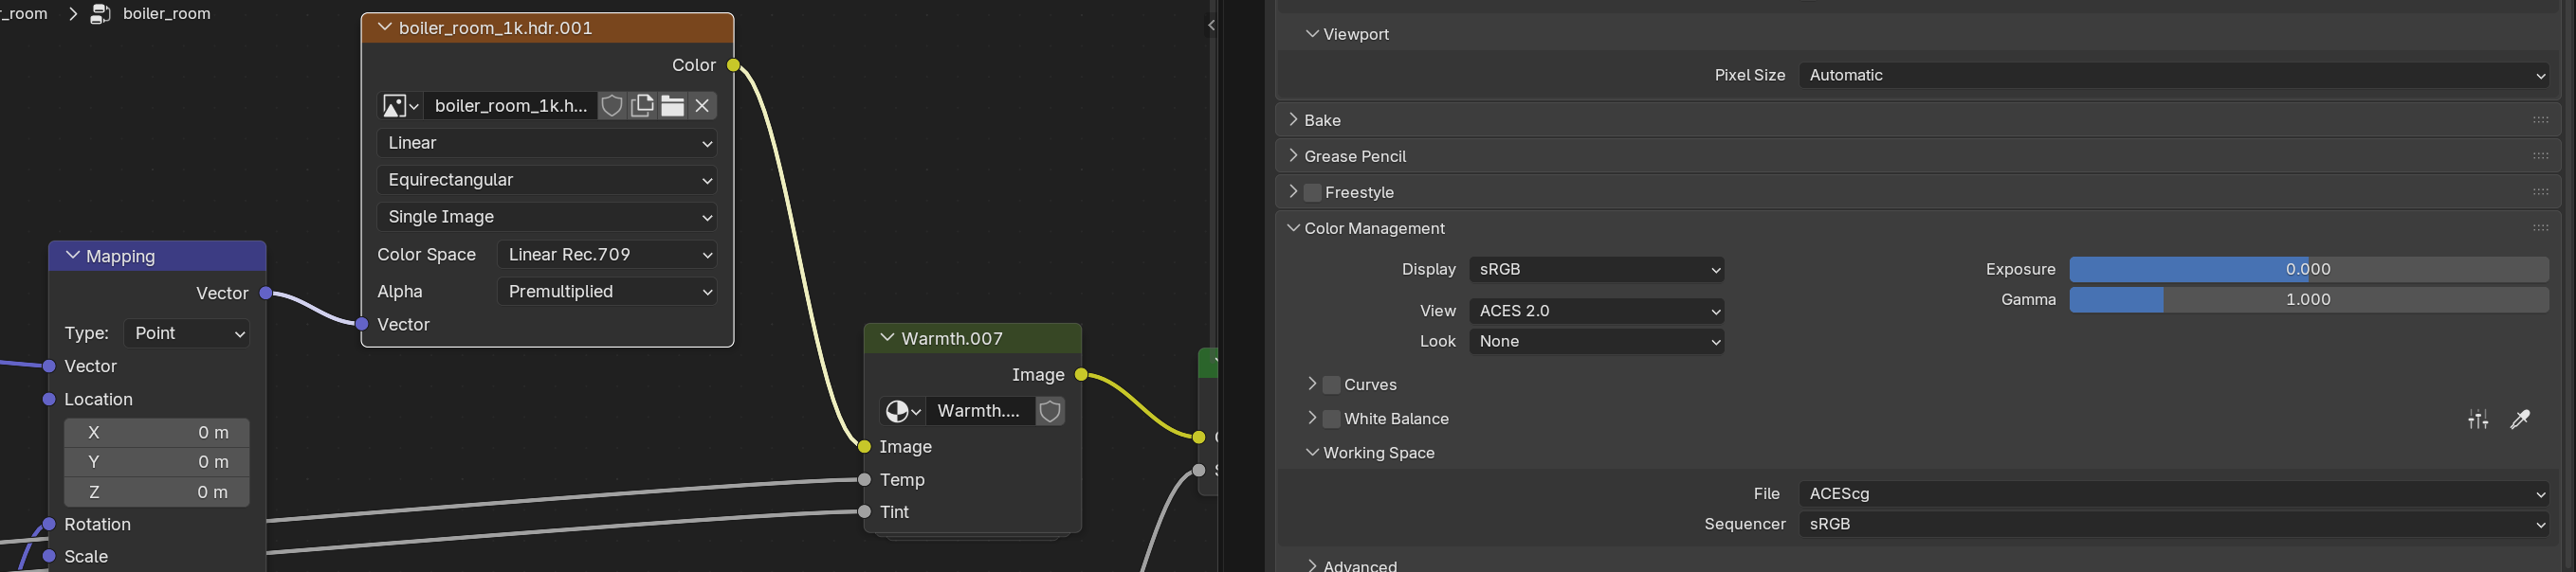Collapse the boiler_room_1k.hdr.001 node
The image size is (2576, 572).
pos(384,28)
